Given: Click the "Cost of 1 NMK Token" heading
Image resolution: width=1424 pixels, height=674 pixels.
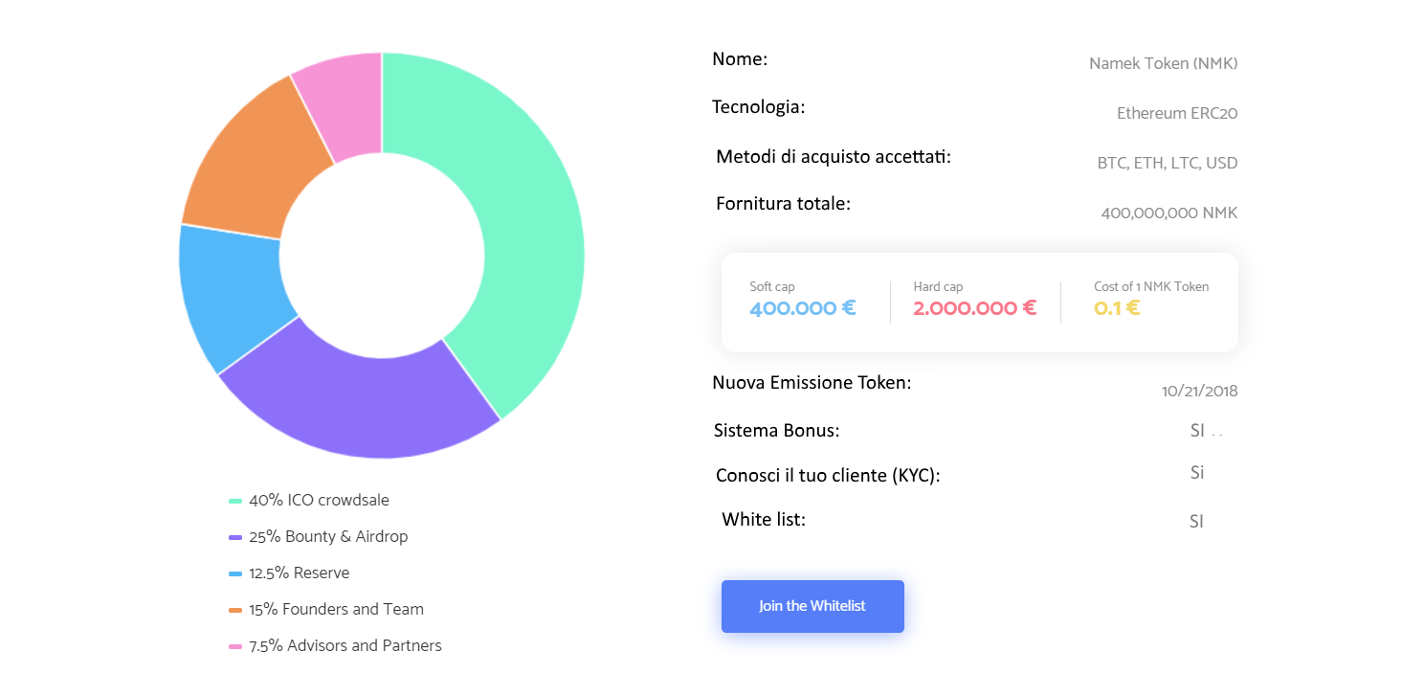Looking at the screenshot, I should pos(1151,287).
